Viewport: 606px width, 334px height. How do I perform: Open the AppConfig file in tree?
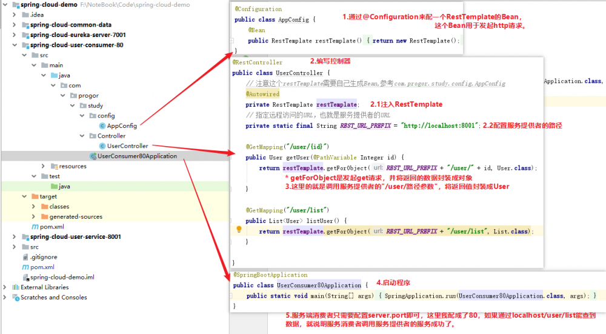tap(122, 125)
